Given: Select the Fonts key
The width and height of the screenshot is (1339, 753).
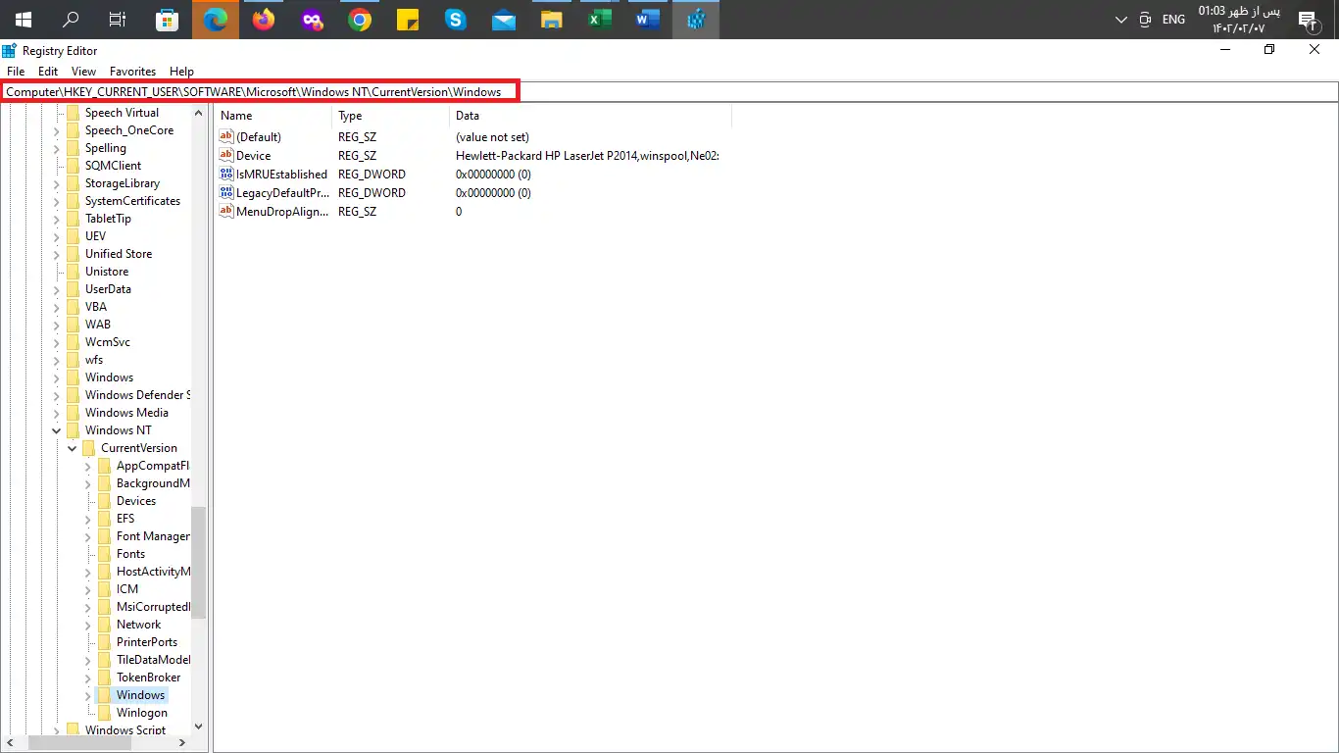Looking at the screenshot, I should point(130,554).
